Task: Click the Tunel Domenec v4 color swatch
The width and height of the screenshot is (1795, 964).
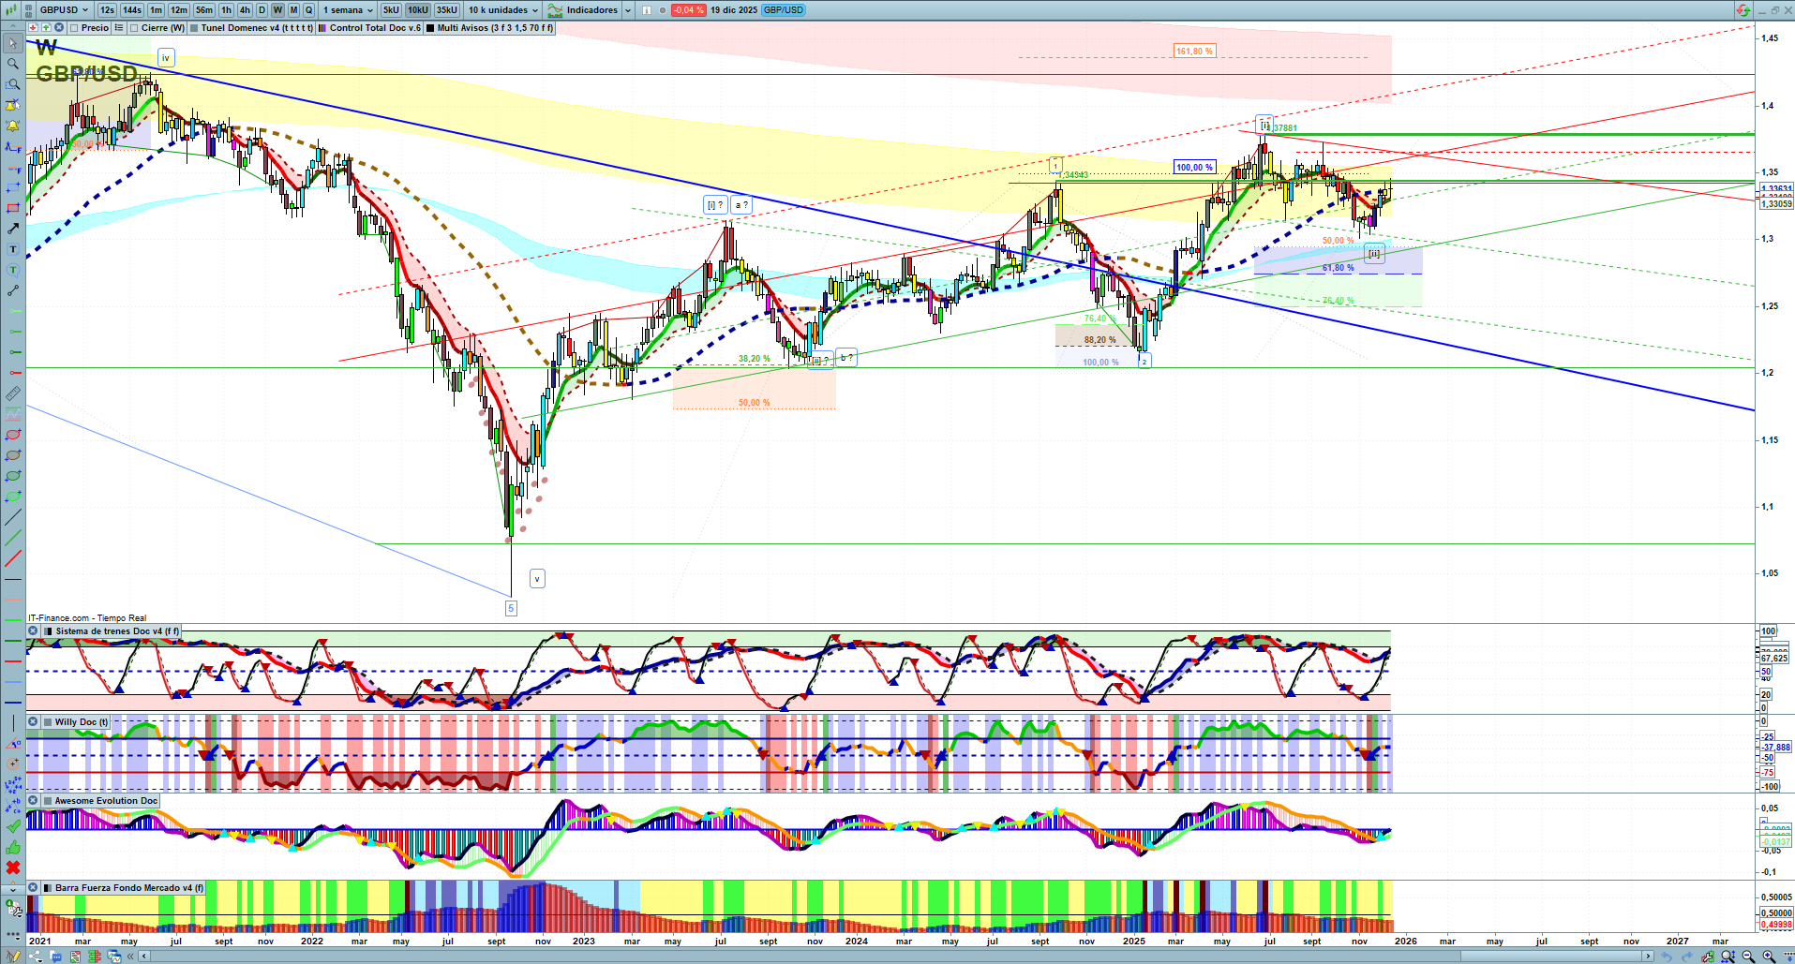Action: click(x=194, y=28)
